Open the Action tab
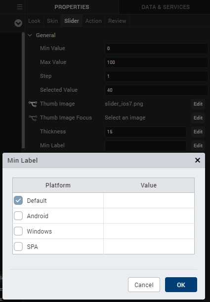210x302 pixels. point(93,21)
